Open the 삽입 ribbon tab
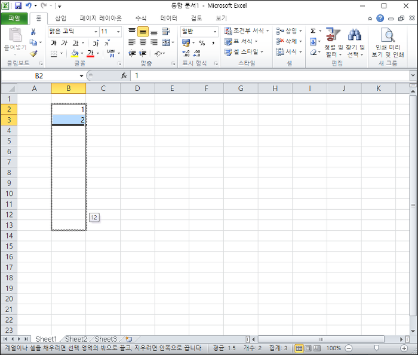This screenshot has width=418, height=355. click(x=61, y=18)
